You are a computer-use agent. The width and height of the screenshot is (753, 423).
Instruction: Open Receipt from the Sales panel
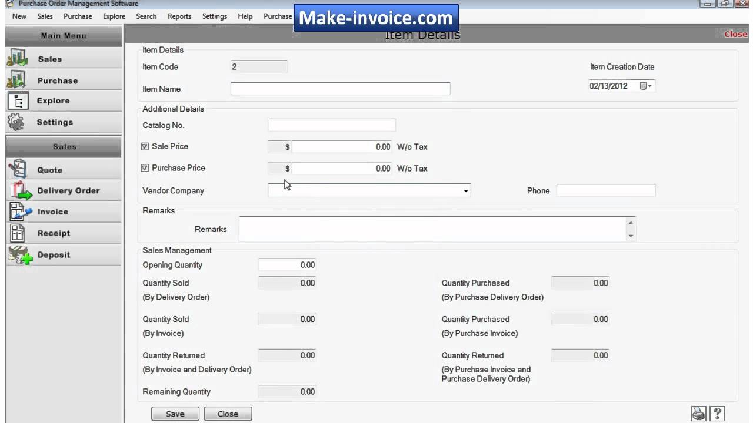(64, 233)
